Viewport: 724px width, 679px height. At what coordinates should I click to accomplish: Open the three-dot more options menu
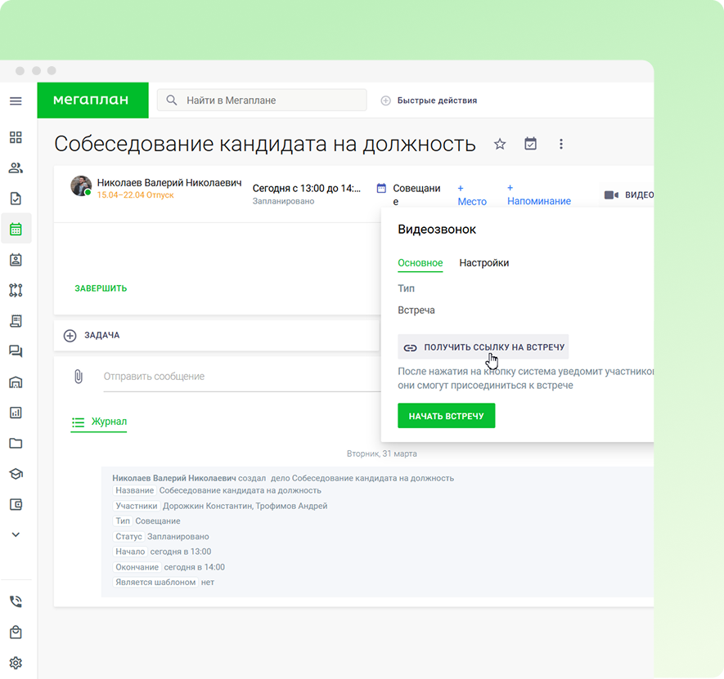tap(561, 145)
